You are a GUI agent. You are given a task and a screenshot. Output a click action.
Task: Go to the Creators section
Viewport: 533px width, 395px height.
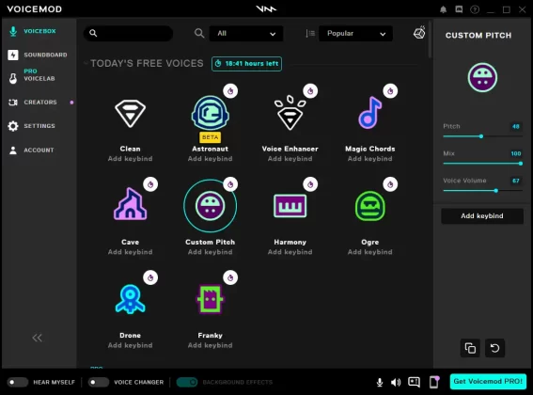(39, 103)
